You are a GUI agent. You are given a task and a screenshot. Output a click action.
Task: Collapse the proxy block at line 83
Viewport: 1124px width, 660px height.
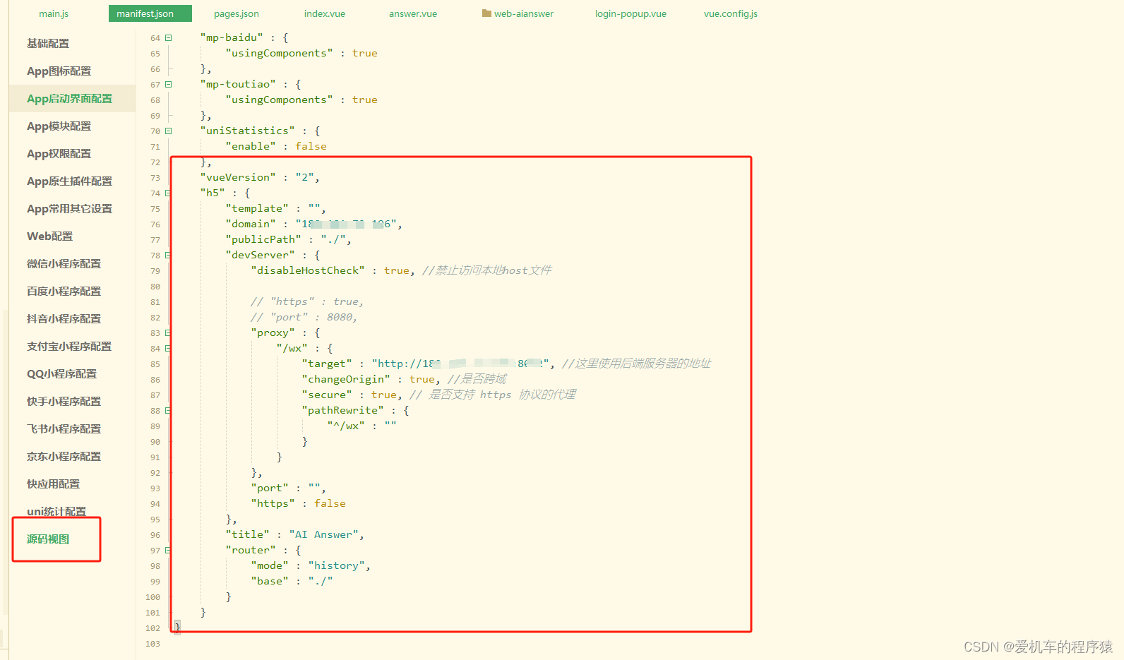click(168, 332)
